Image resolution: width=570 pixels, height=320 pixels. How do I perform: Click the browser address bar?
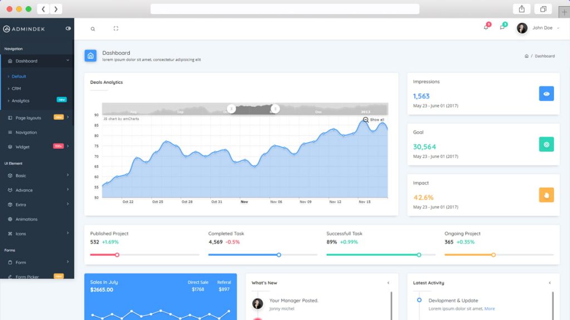click(x=284, y=9)
